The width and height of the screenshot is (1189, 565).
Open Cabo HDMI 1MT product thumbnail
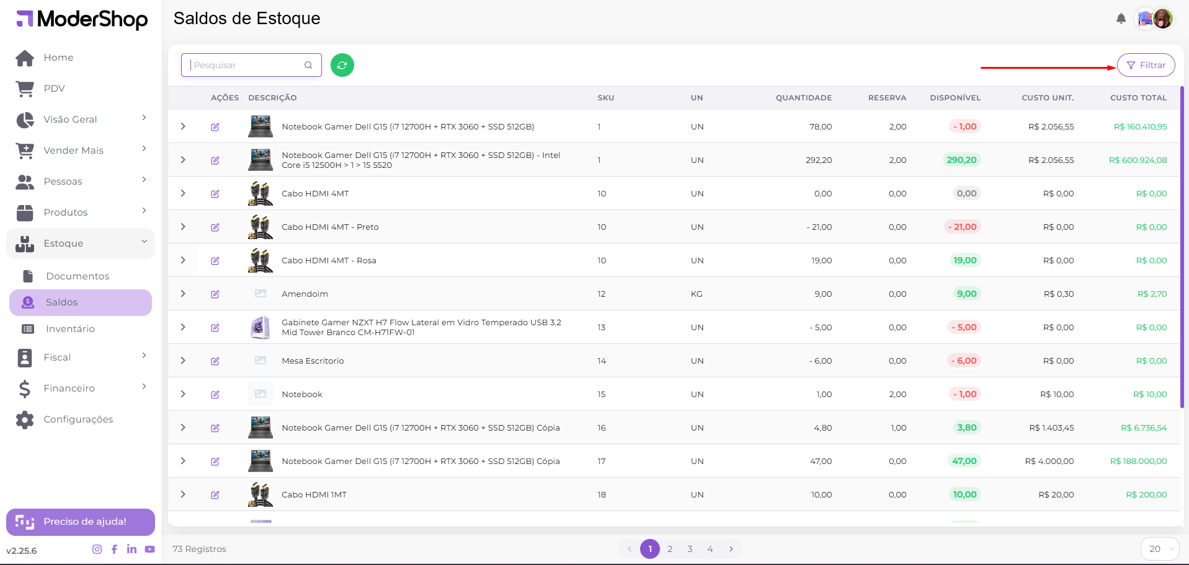[261, 494]
